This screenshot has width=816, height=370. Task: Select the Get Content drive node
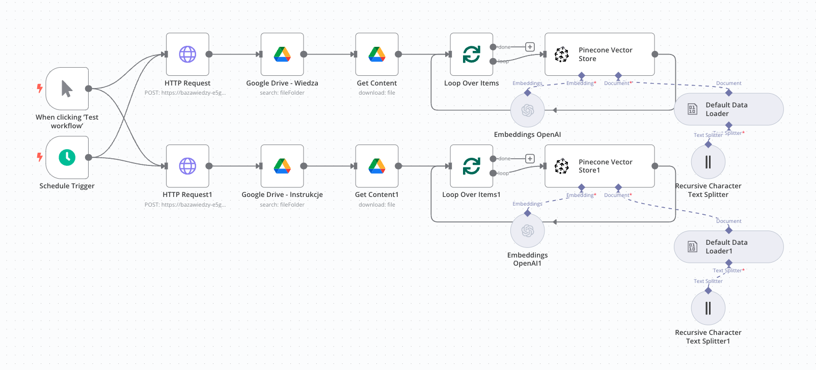pos(377,54)
